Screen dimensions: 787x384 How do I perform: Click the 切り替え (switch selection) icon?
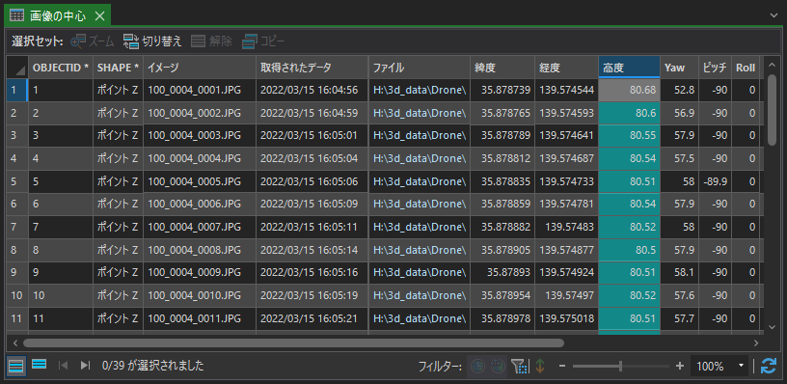pyautogui.click(x=130, y=41)
